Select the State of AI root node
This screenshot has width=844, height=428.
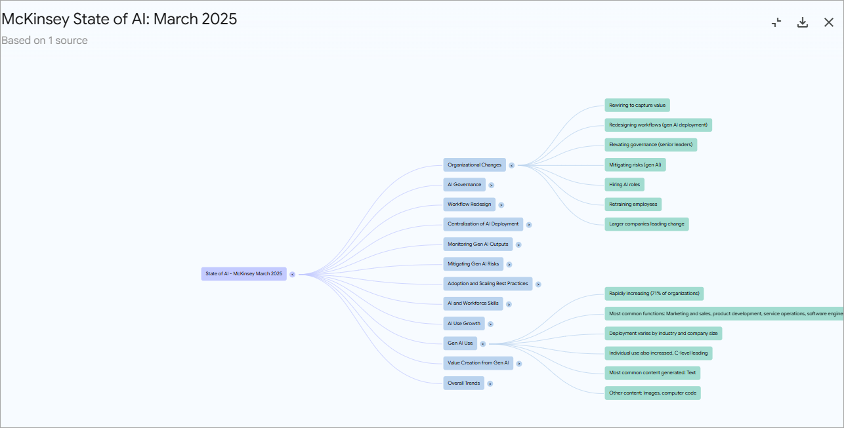click(x=244, y=274)
